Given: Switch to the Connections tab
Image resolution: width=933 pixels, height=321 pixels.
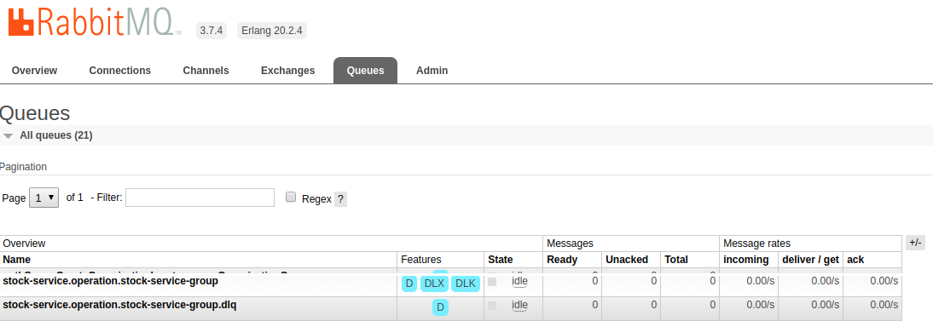Looking at the screenshot, I should (120, 70).
